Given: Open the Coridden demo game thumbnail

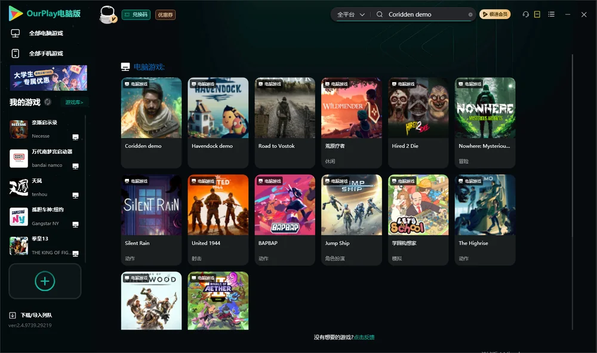Looking at the screenshot, I should [151, 108].
